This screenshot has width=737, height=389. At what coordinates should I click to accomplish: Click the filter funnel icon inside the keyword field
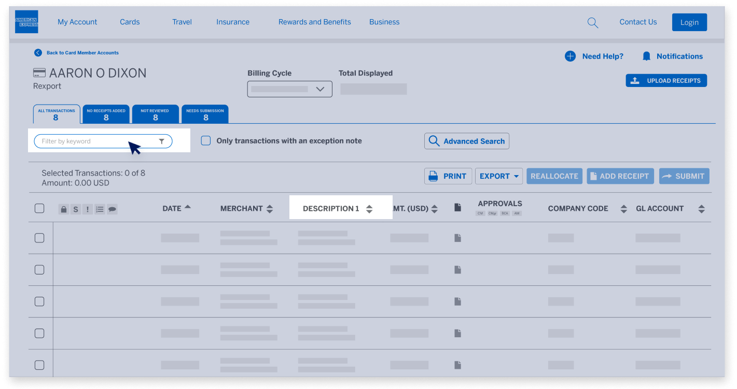pos(161,141)
